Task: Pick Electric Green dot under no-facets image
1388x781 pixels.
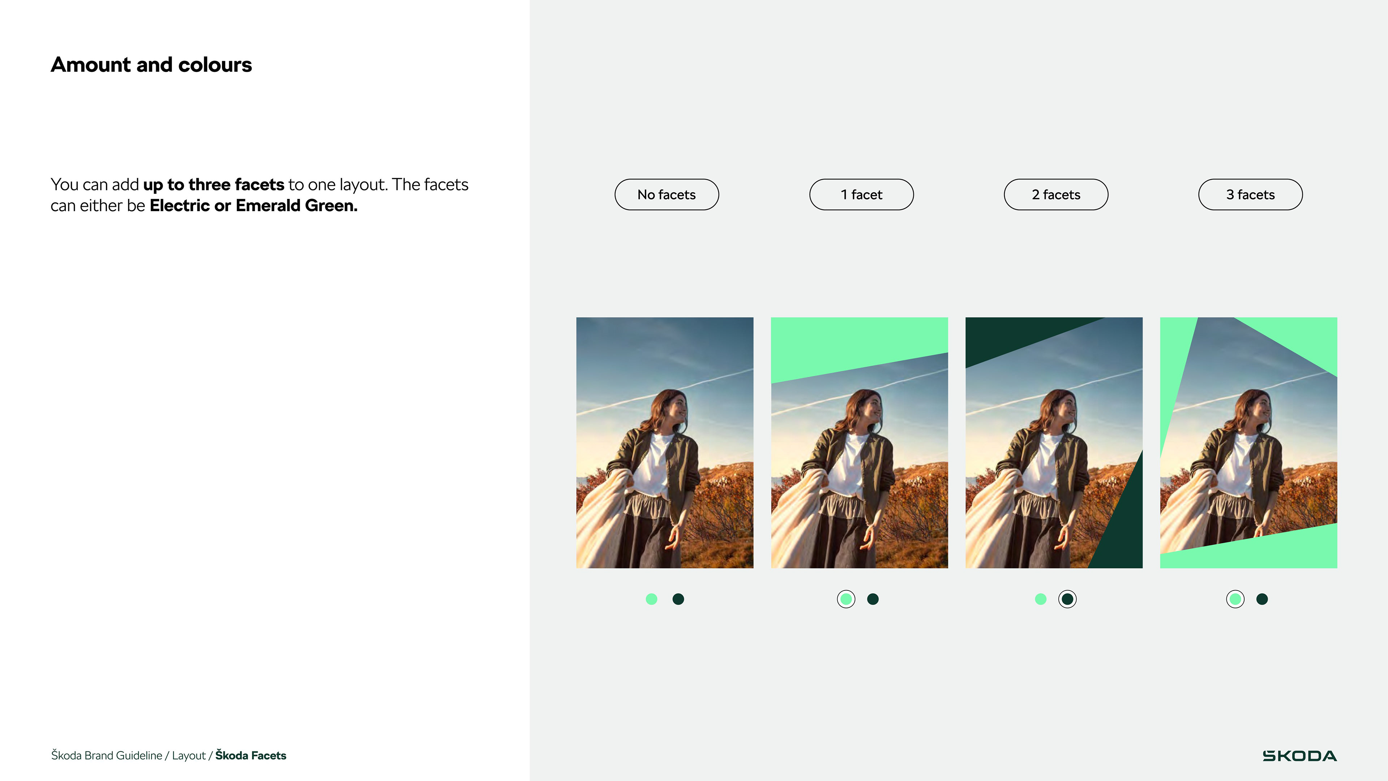Action: point(651,599)
